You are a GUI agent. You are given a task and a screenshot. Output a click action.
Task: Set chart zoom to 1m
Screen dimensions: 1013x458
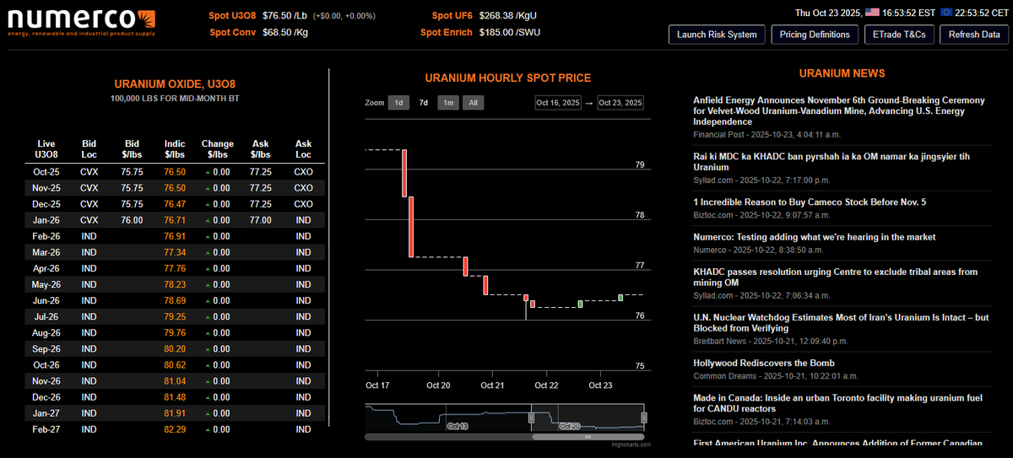[x=448, y=103]
